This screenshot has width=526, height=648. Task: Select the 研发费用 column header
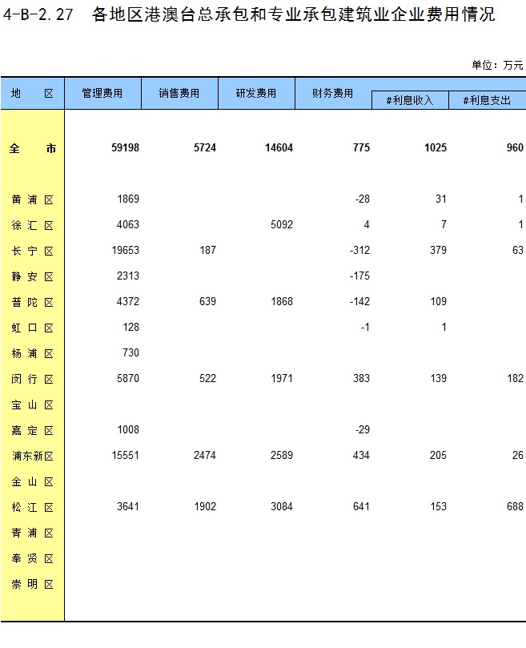tap(256, 94)
